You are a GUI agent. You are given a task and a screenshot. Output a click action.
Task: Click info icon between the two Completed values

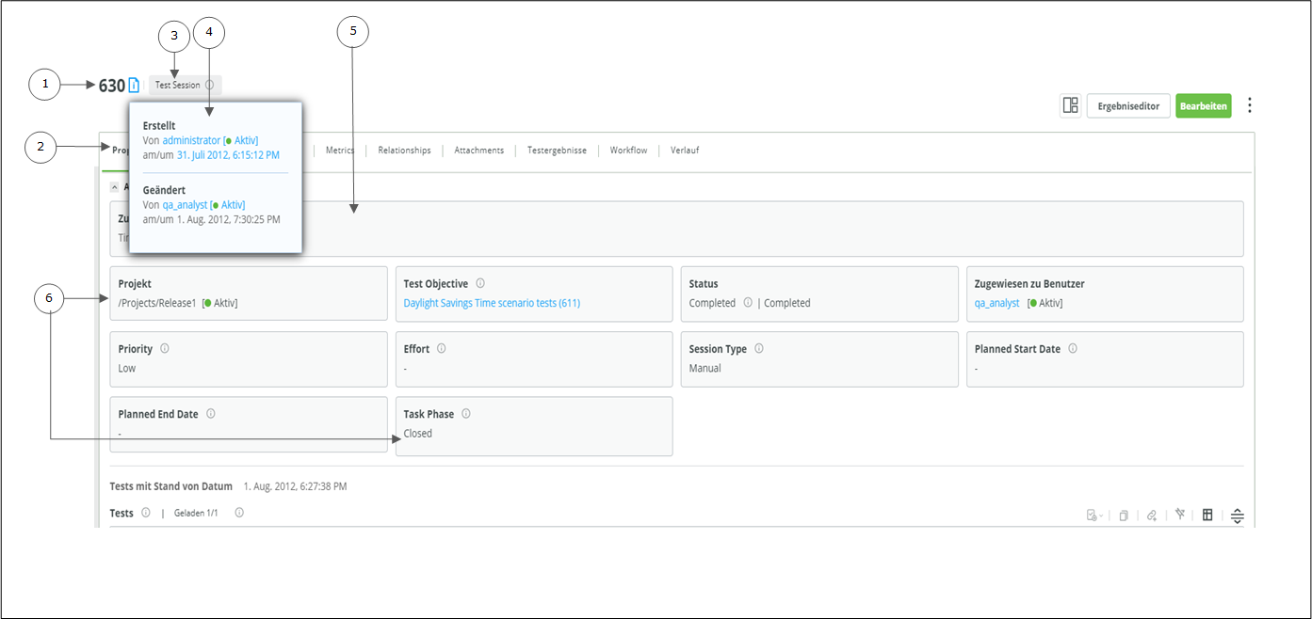tap(748, 303)
